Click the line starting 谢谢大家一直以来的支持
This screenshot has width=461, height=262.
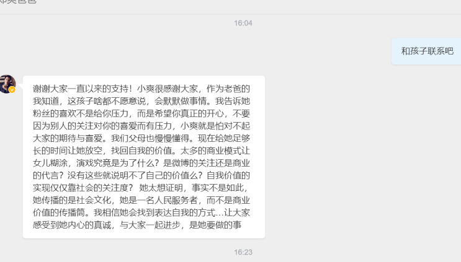click(x=141, y=89)
